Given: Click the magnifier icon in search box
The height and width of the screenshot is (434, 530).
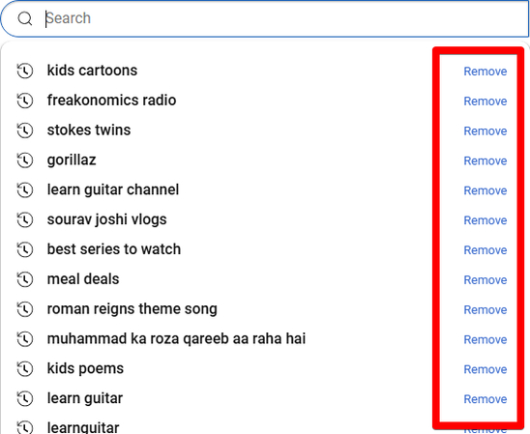Looking at the screenshot, I should [x=25, y=18].
